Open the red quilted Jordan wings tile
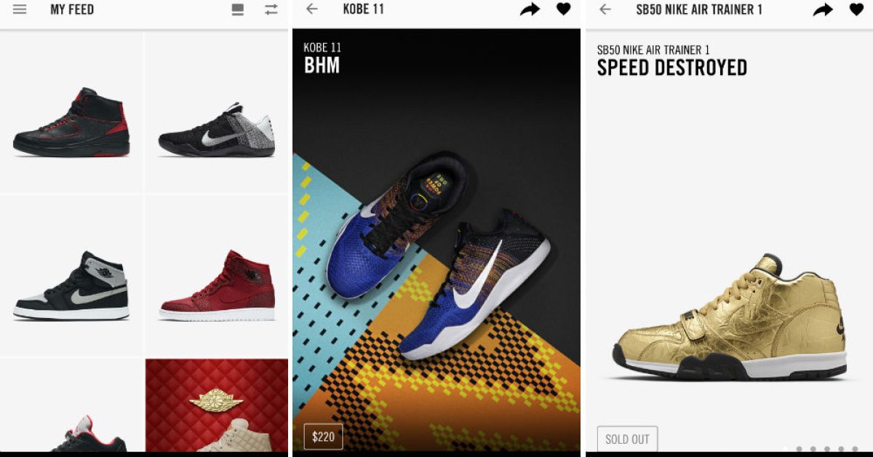Screen dimensions: 873x457 click(217, 405)
